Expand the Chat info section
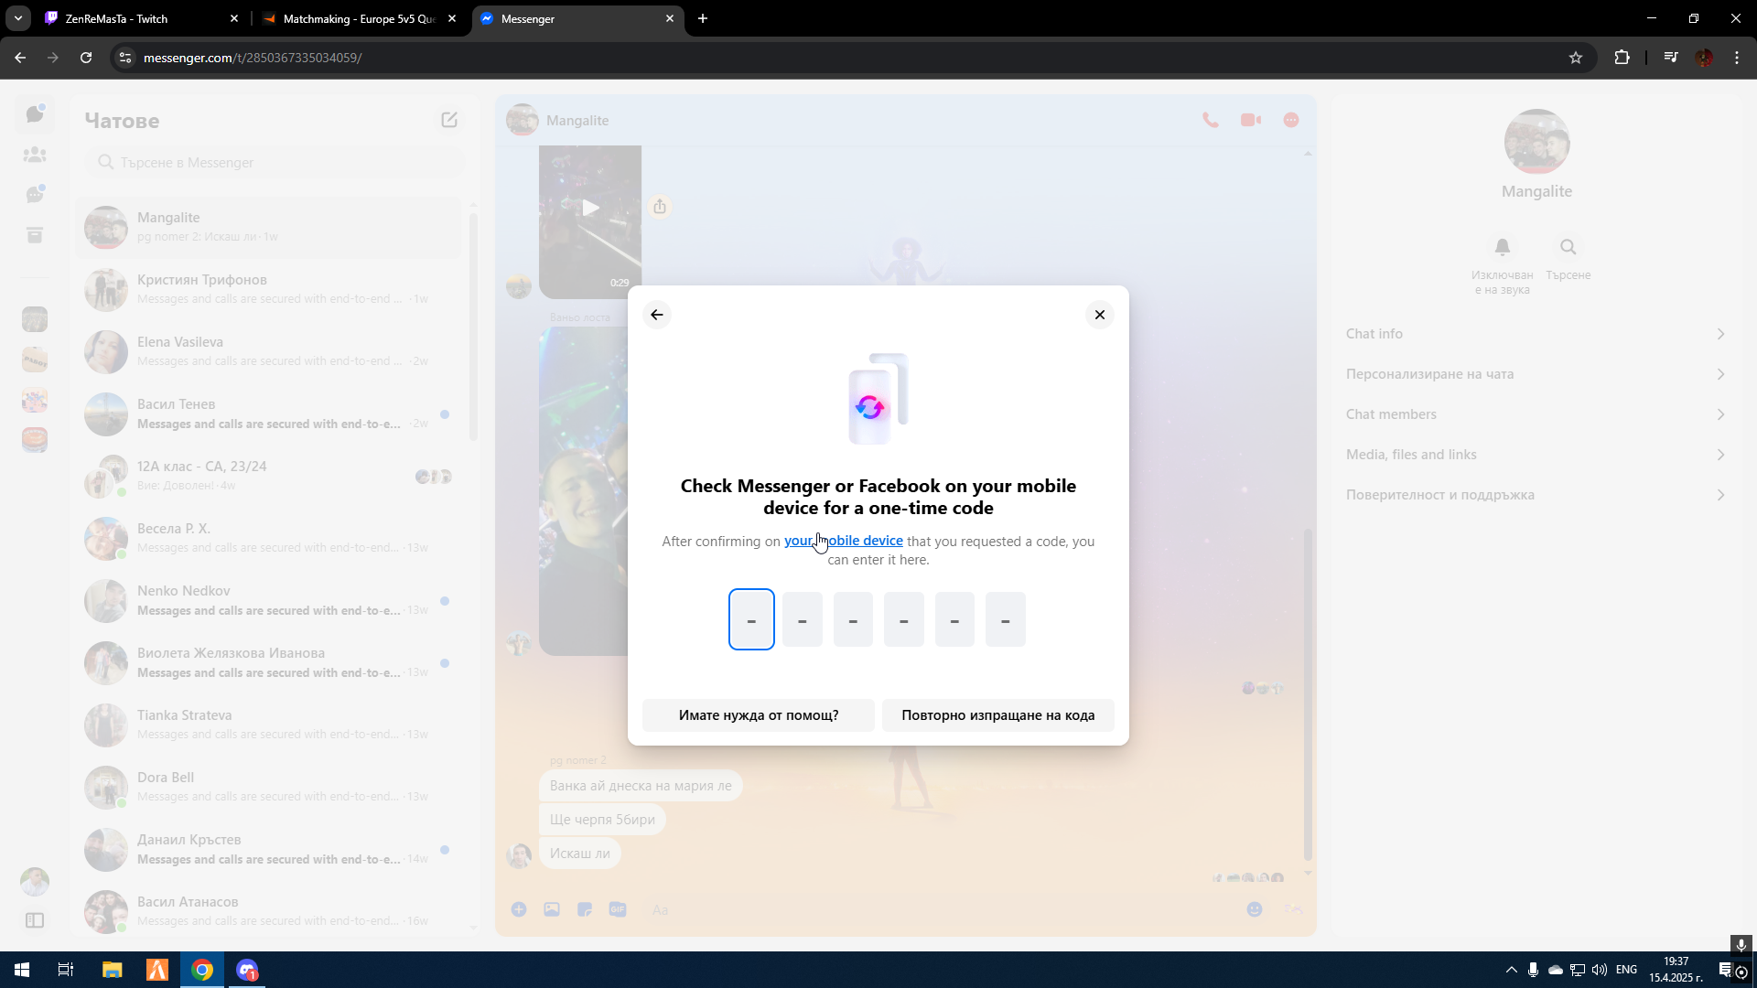Image resolution: width=1757 pixels, height=988 pixels. point(1536,334)
